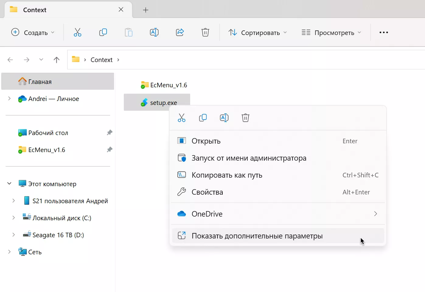Choose Показать дополнительные параметры
425x292 pixels.
pyautogui.click(x=278, y=236)
